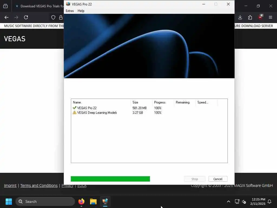Image resolution: width=277 pixels, height=208 pixels.
Task: Open File Explorer from the taskbar
Action: 93,201
